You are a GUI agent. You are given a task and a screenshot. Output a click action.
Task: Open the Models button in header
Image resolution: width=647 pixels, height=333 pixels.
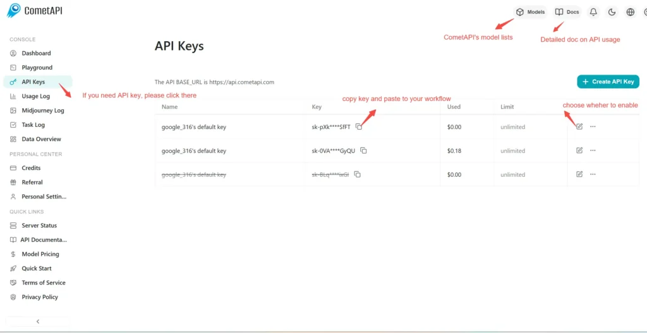pyautogui.click(x=530, y=12)
